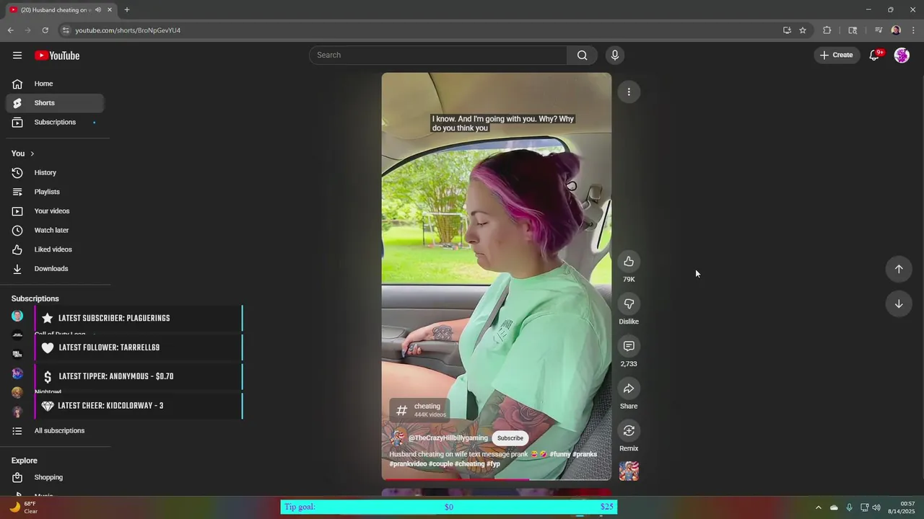The height and width of the screenshot is (519, 924).
Task: Click the #prankvideo hashtag
Action: pos(408,464)
